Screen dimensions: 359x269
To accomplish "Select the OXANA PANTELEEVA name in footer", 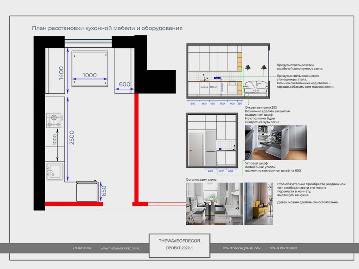I will (x=284, y=248).
